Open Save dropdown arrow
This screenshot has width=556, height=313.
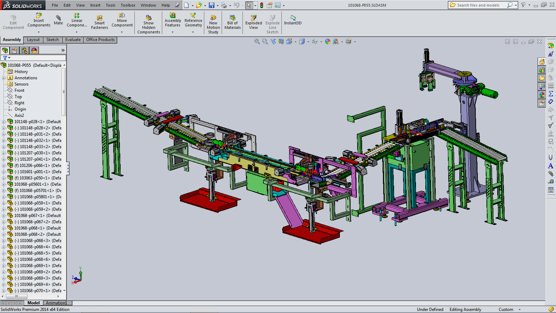[218, 6]
